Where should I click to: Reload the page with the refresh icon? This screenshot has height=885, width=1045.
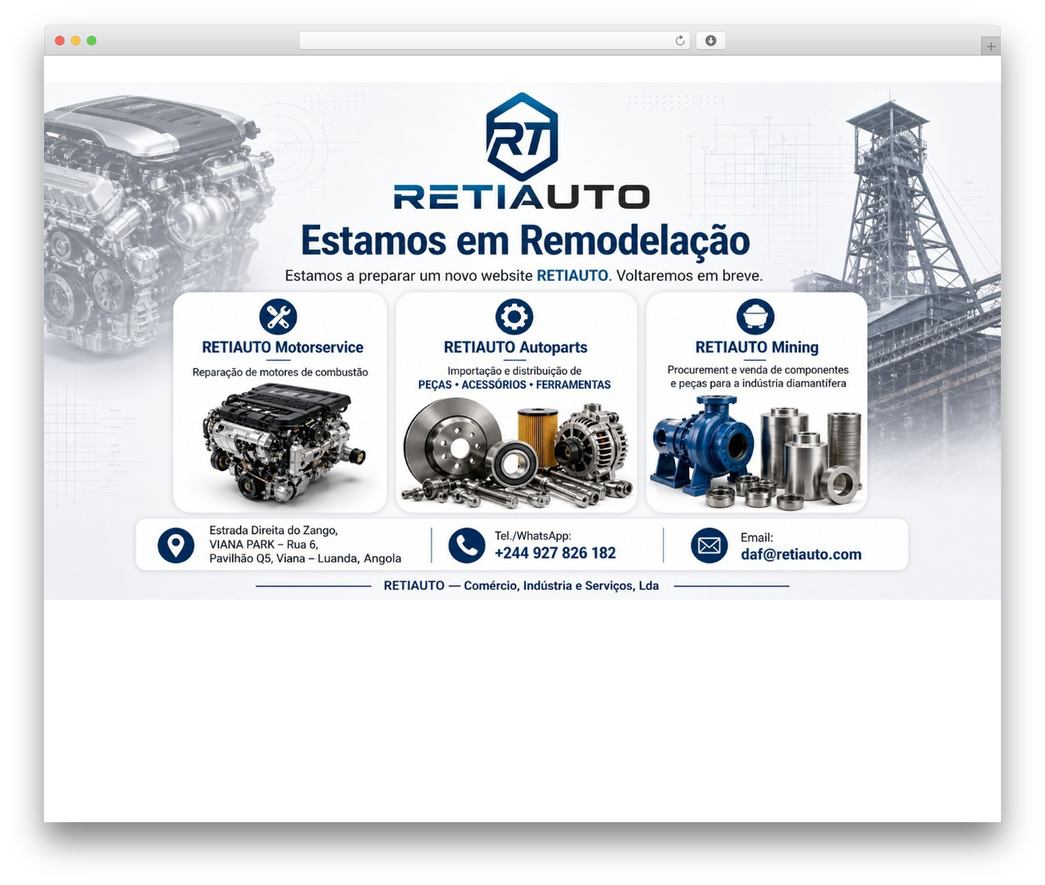click(679, 41)
